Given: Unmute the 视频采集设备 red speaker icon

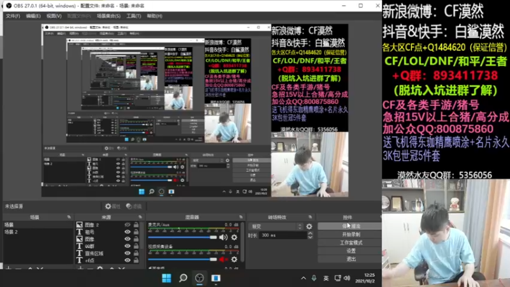Looking at the screenshot, I should (x=223, y=260).
